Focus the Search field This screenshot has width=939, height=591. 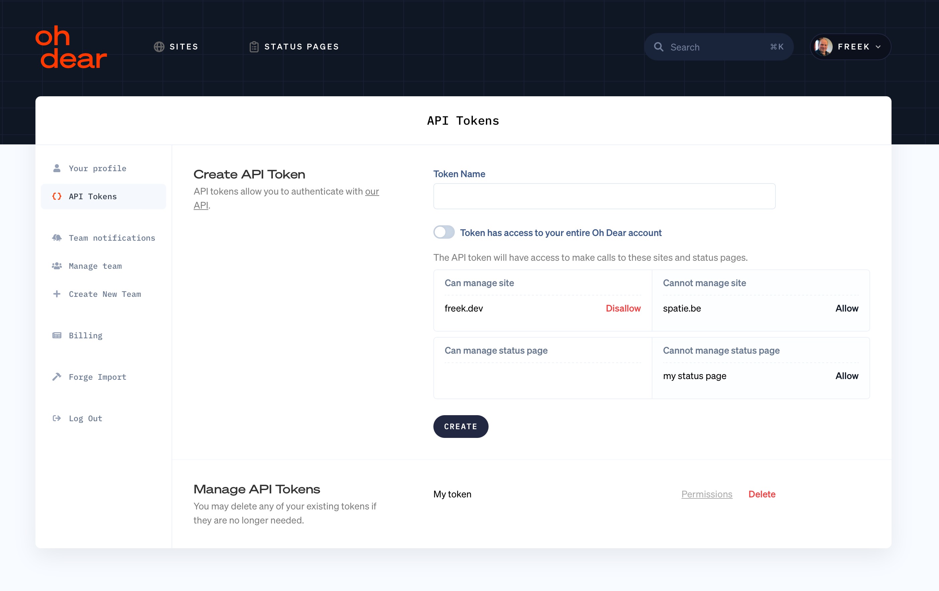[719, 47]
